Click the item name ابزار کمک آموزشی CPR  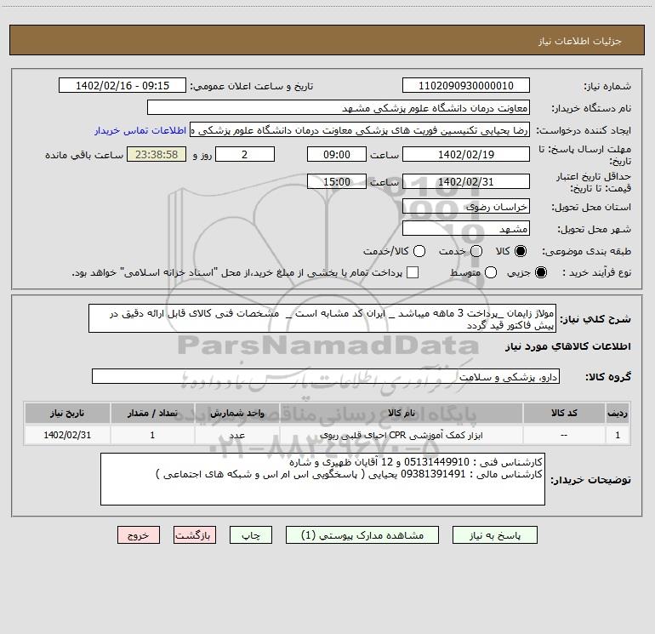[x=401, y=435]
